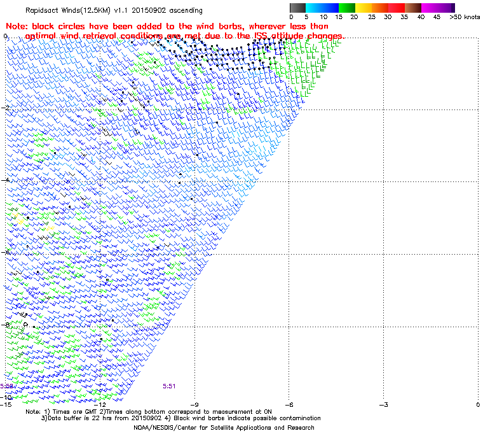The width and height of the screenshot is (483, 438).
Task: Click the '-8' latitude axis label
Action: click(5, 325)
